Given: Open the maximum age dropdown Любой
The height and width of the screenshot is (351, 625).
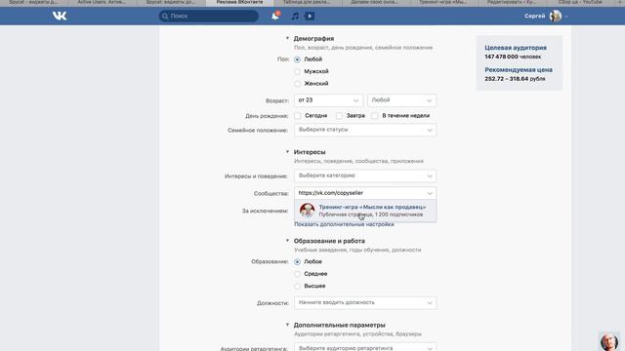Looking at the screenshot, I should click(401, 100).
